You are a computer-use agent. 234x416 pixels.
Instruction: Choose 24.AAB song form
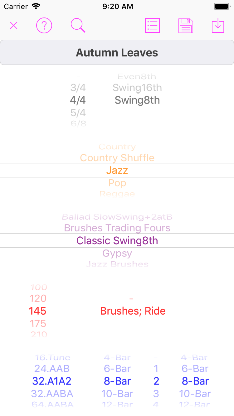52,369
